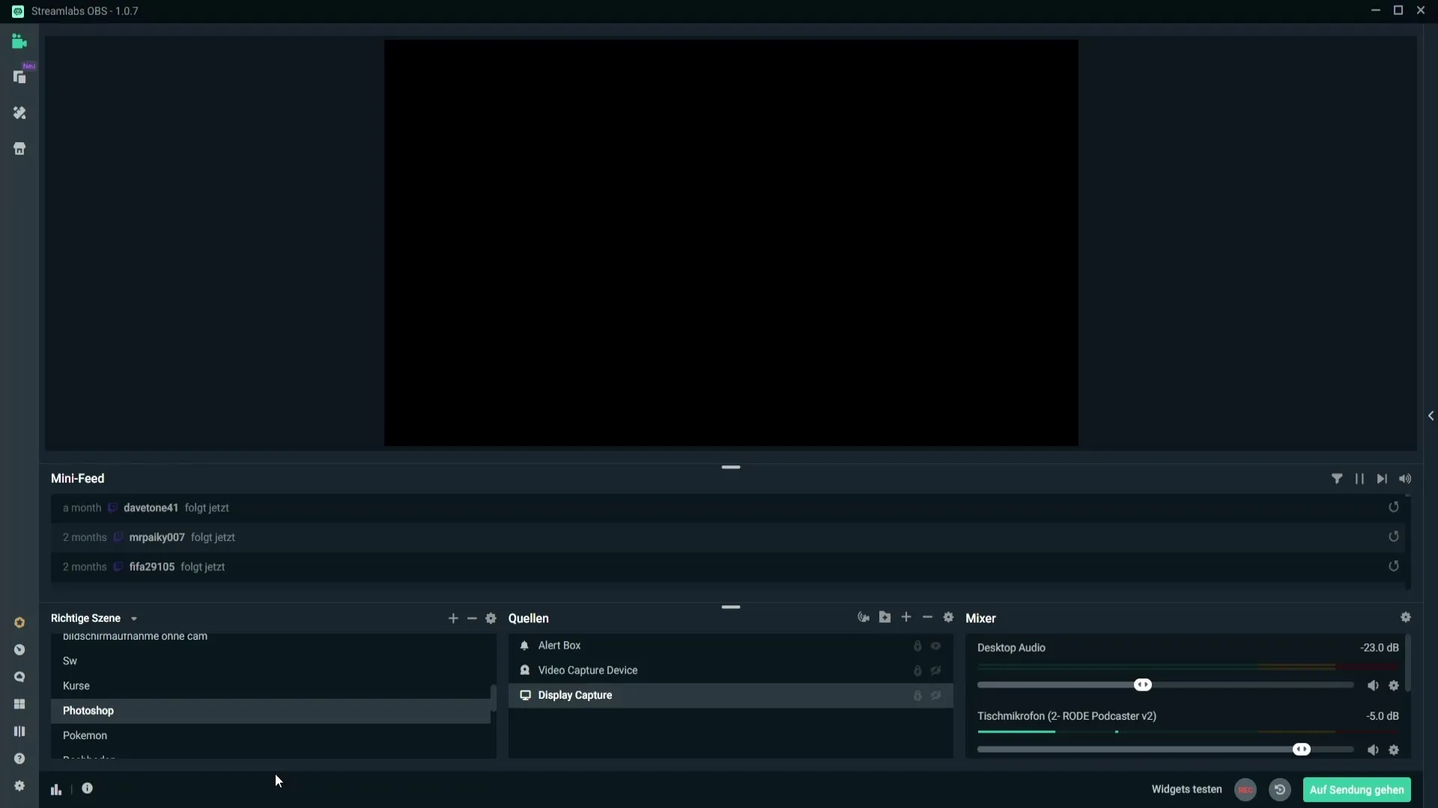
Task: Replay davetone41 follow alert
Action: tap(1394, 507)
